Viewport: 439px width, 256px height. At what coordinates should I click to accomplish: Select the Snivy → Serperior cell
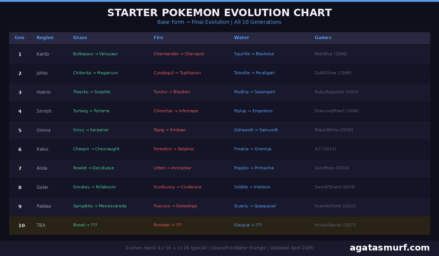[91, 130]
